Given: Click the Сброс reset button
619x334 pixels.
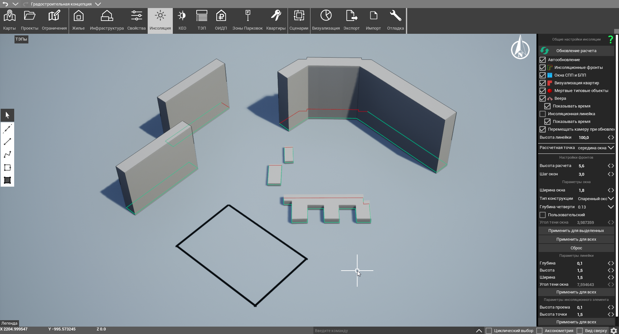Looking at the screenshot, I should click(576, 248).
